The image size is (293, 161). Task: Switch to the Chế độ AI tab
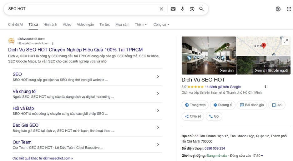[15, 24]
